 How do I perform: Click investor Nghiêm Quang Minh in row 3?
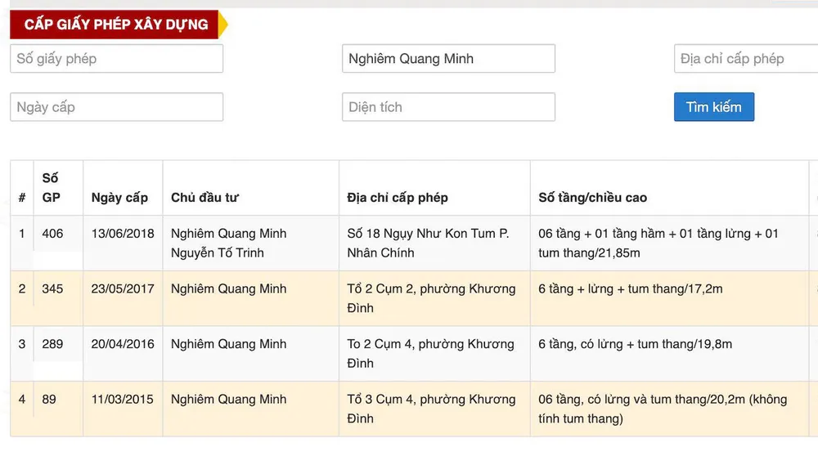[228, 344]
